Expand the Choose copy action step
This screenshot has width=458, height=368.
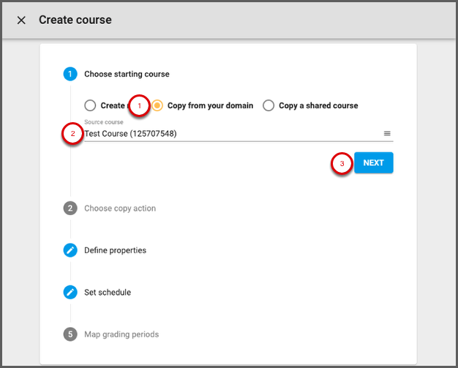coord(120,209)
